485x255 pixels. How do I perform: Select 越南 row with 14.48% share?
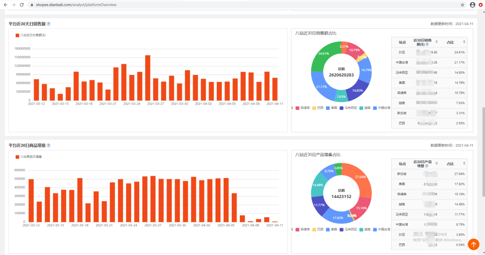click(x=429, y=204)
